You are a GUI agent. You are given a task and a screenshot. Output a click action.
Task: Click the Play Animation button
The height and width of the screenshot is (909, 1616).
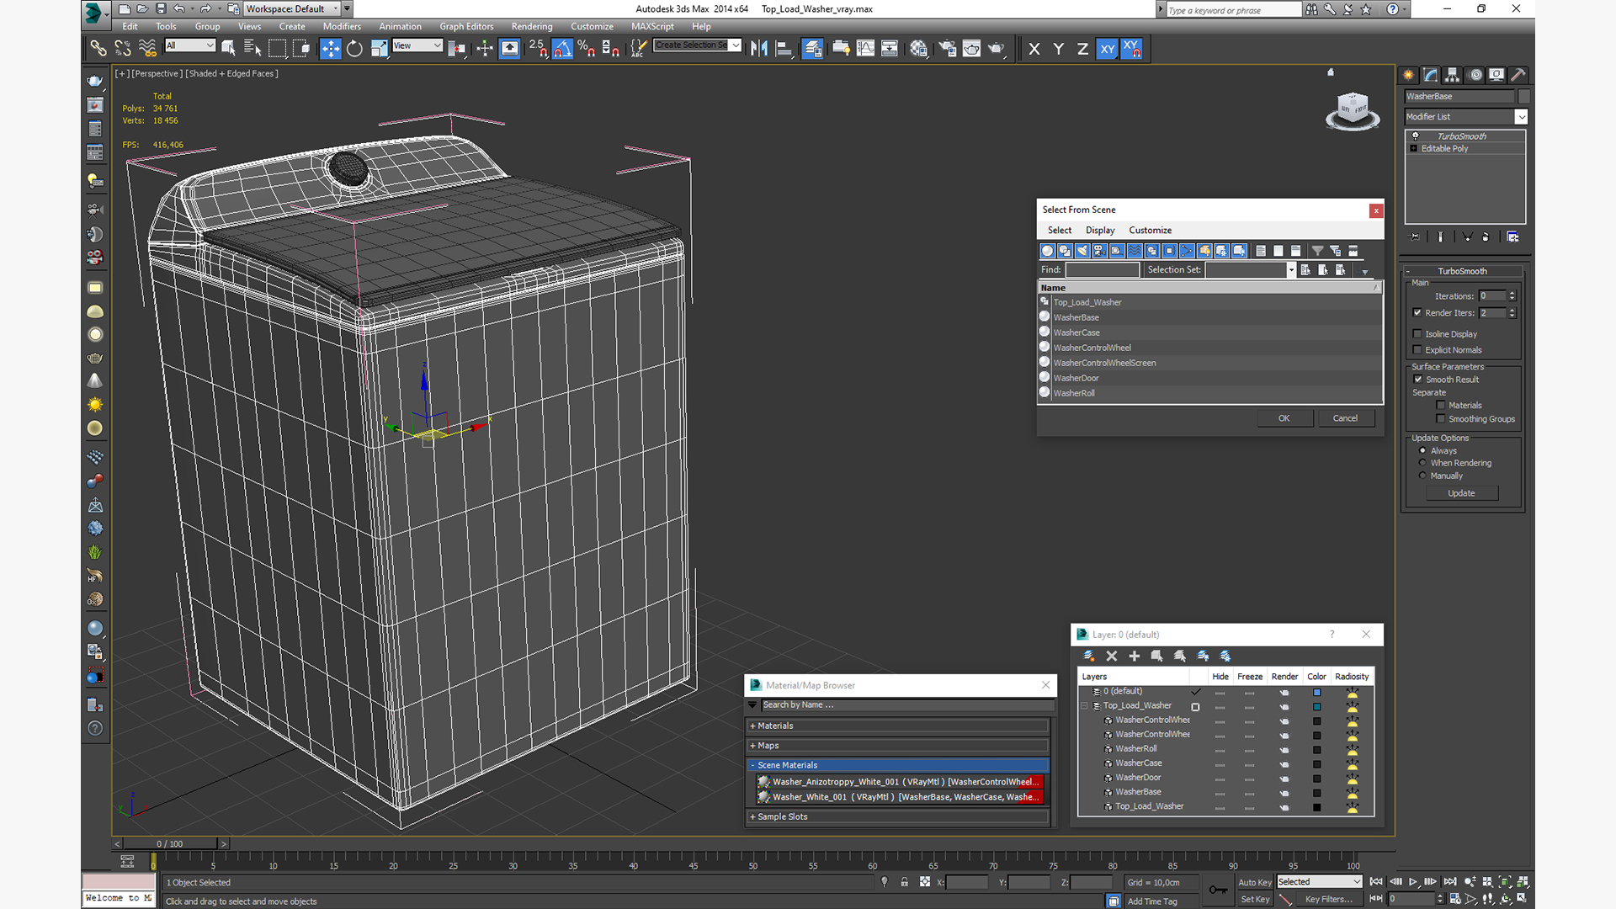coord(1413,881)
